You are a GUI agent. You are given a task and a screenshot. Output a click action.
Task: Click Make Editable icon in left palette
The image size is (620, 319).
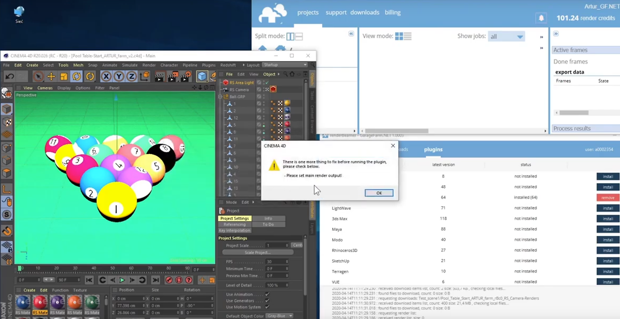tap(7, 94)
